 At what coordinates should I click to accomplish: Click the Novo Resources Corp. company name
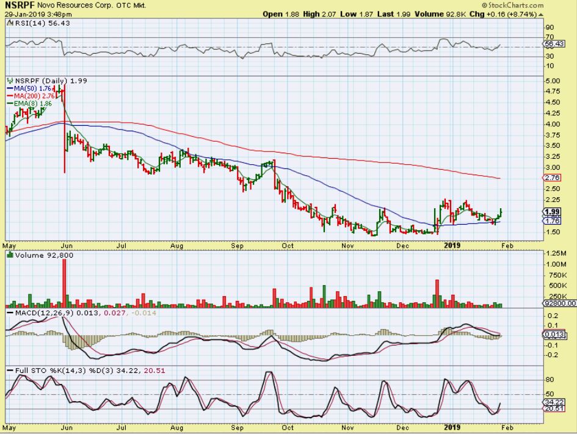click(x=76, y=5)
